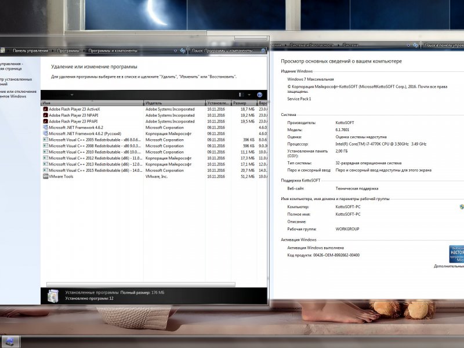
Task: Open address history dropdown in the Система window
Action: 408,45
